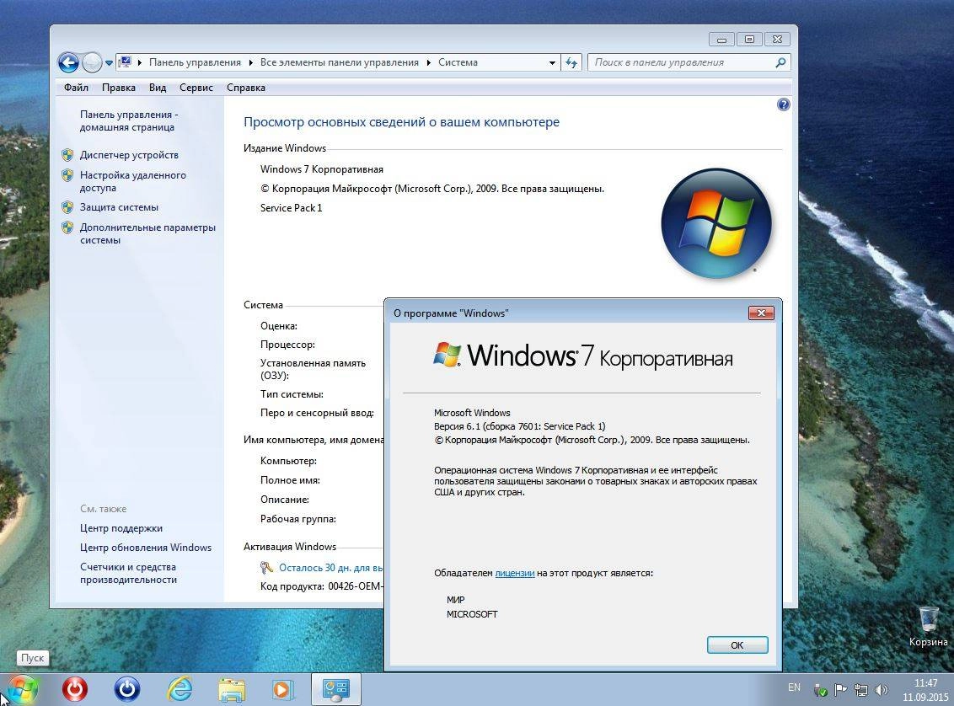Open the Правка menu
This screenshot has height=706, width=954.
click(119, 88)
